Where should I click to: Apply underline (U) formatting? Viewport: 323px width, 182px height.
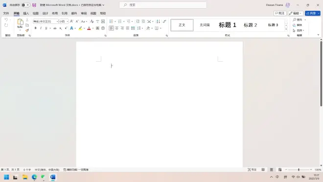tap(46, 28)
